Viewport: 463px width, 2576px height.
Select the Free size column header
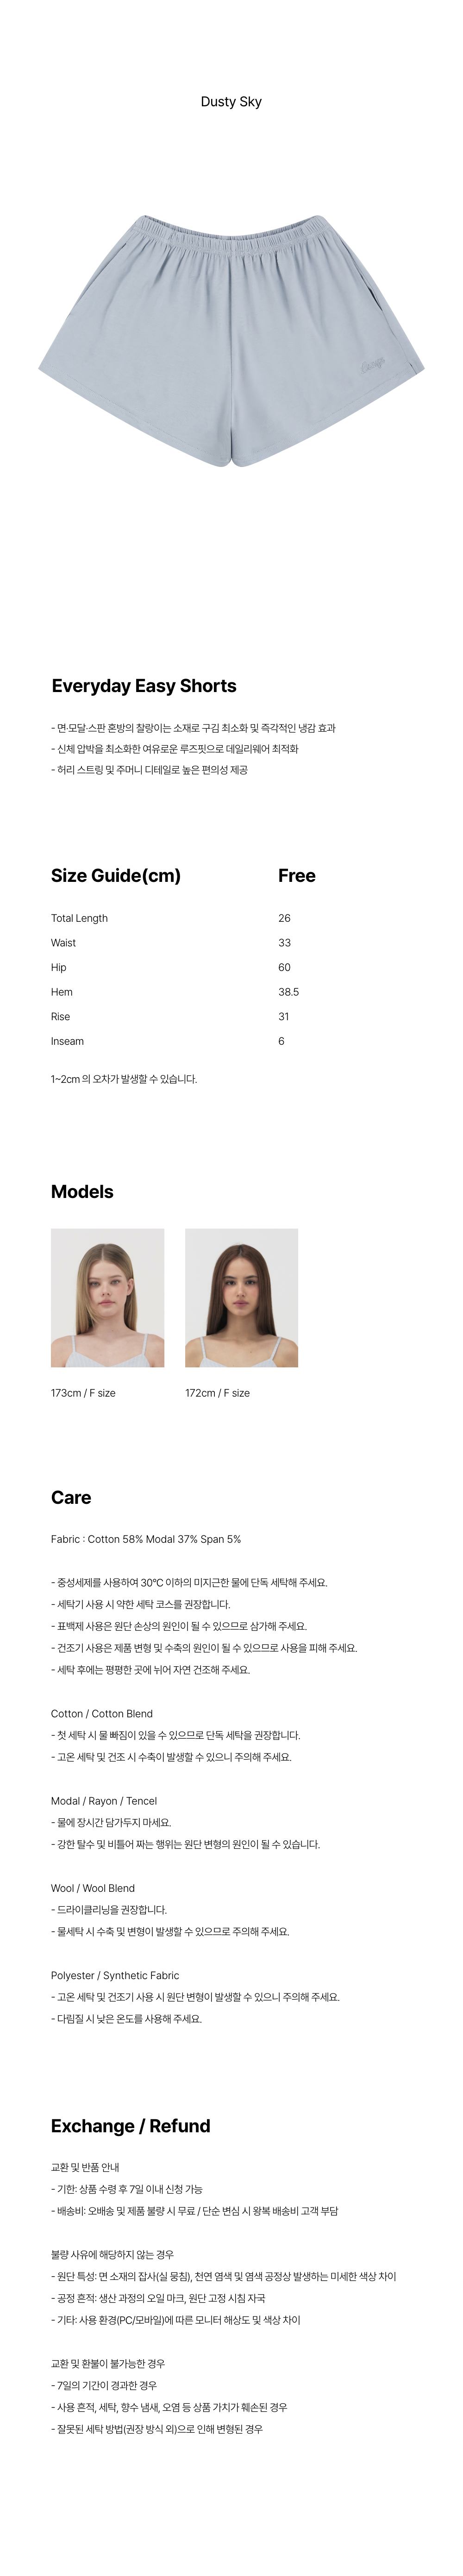[x=296, y=876]
